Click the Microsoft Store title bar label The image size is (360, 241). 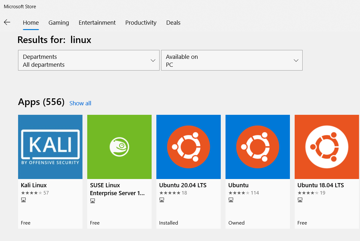pos(20,6)
